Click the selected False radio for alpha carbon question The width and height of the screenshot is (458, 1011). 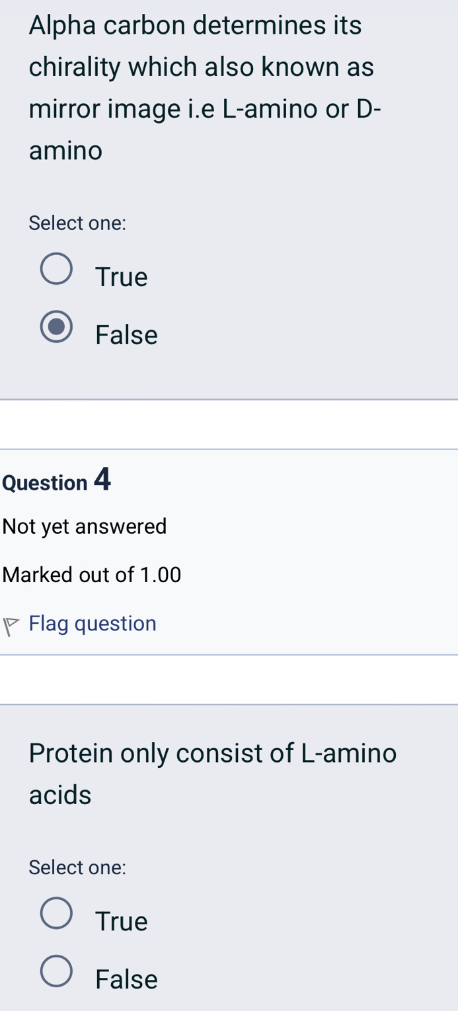pyautogui.click(x=57, y=327)
